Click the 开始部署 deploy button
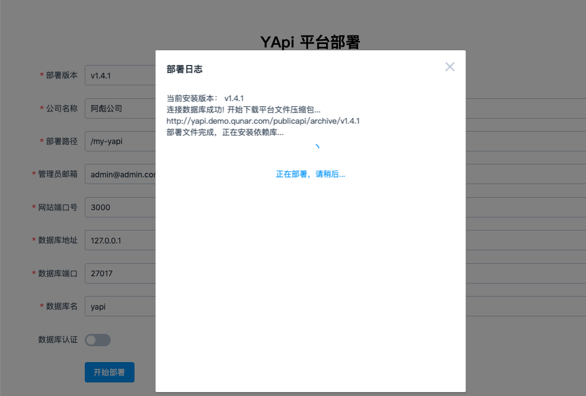586x396 pixels. [x=109, y=372]
